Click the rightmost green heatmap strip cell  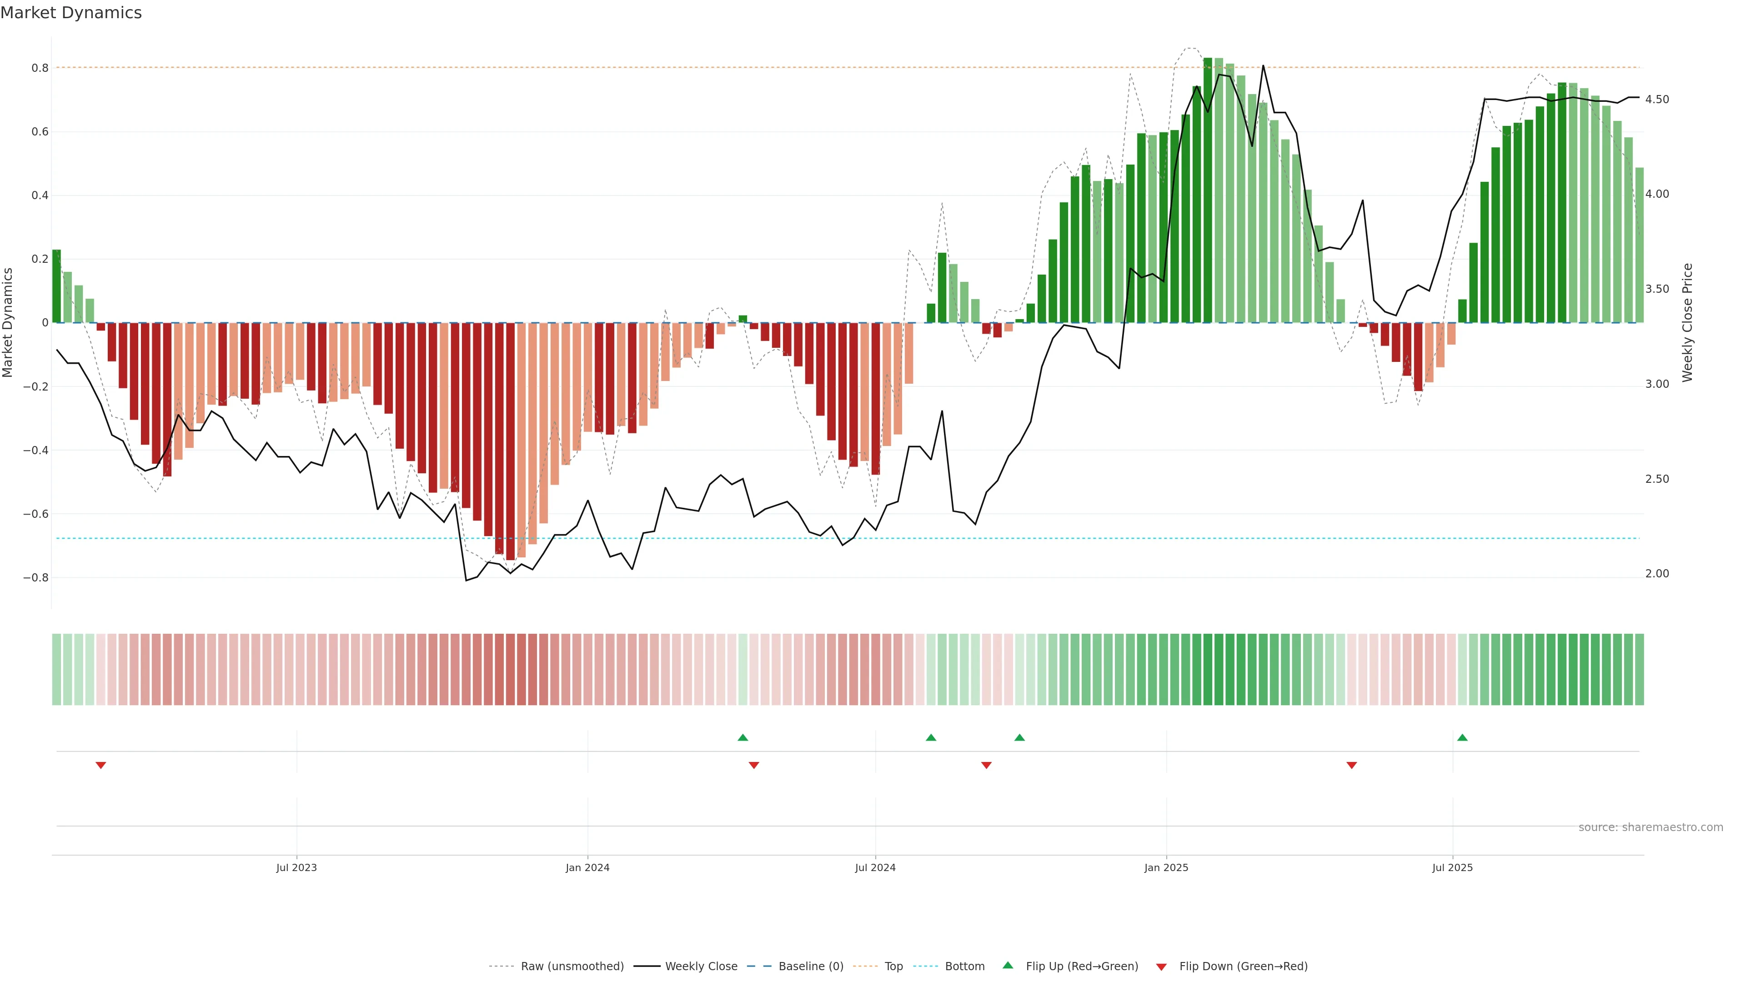click(1639, 670)
